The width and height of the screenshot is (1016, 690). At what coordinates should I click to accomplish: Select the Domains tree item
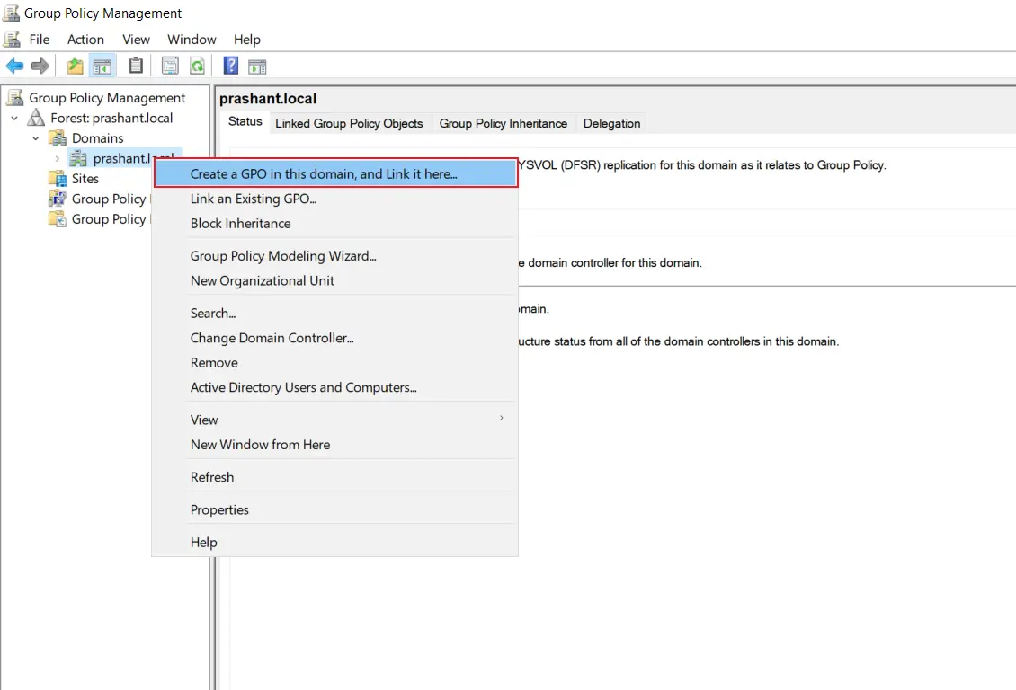tap(97, 137)
